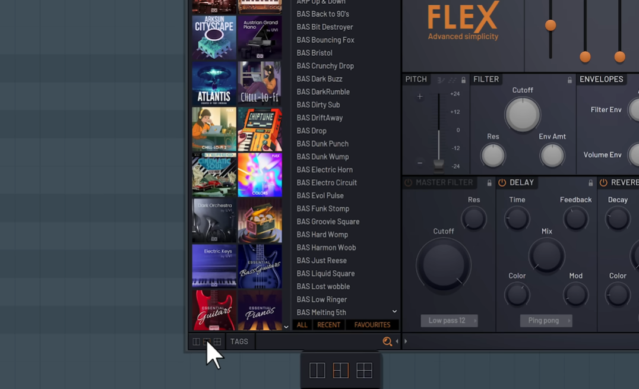Select the Chill-Lo-Fi pack cover
The height and width of the screenshot is (389, 639).
[260, 83]
